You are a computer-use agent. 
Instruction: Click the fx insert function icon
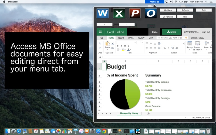pyautogui.click(x=100, y=57)
